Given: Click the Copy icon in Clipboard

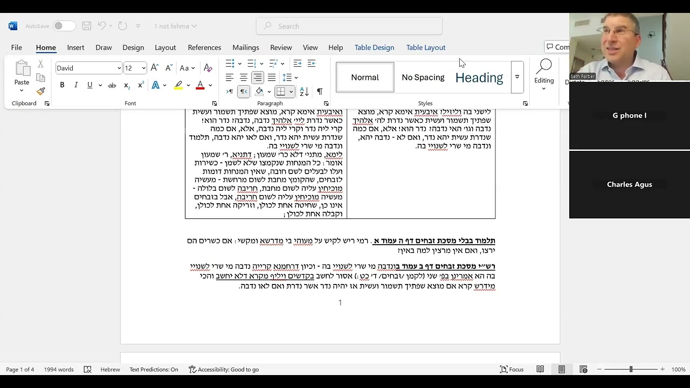Looking at the screenshot, I should click(40, 78).
